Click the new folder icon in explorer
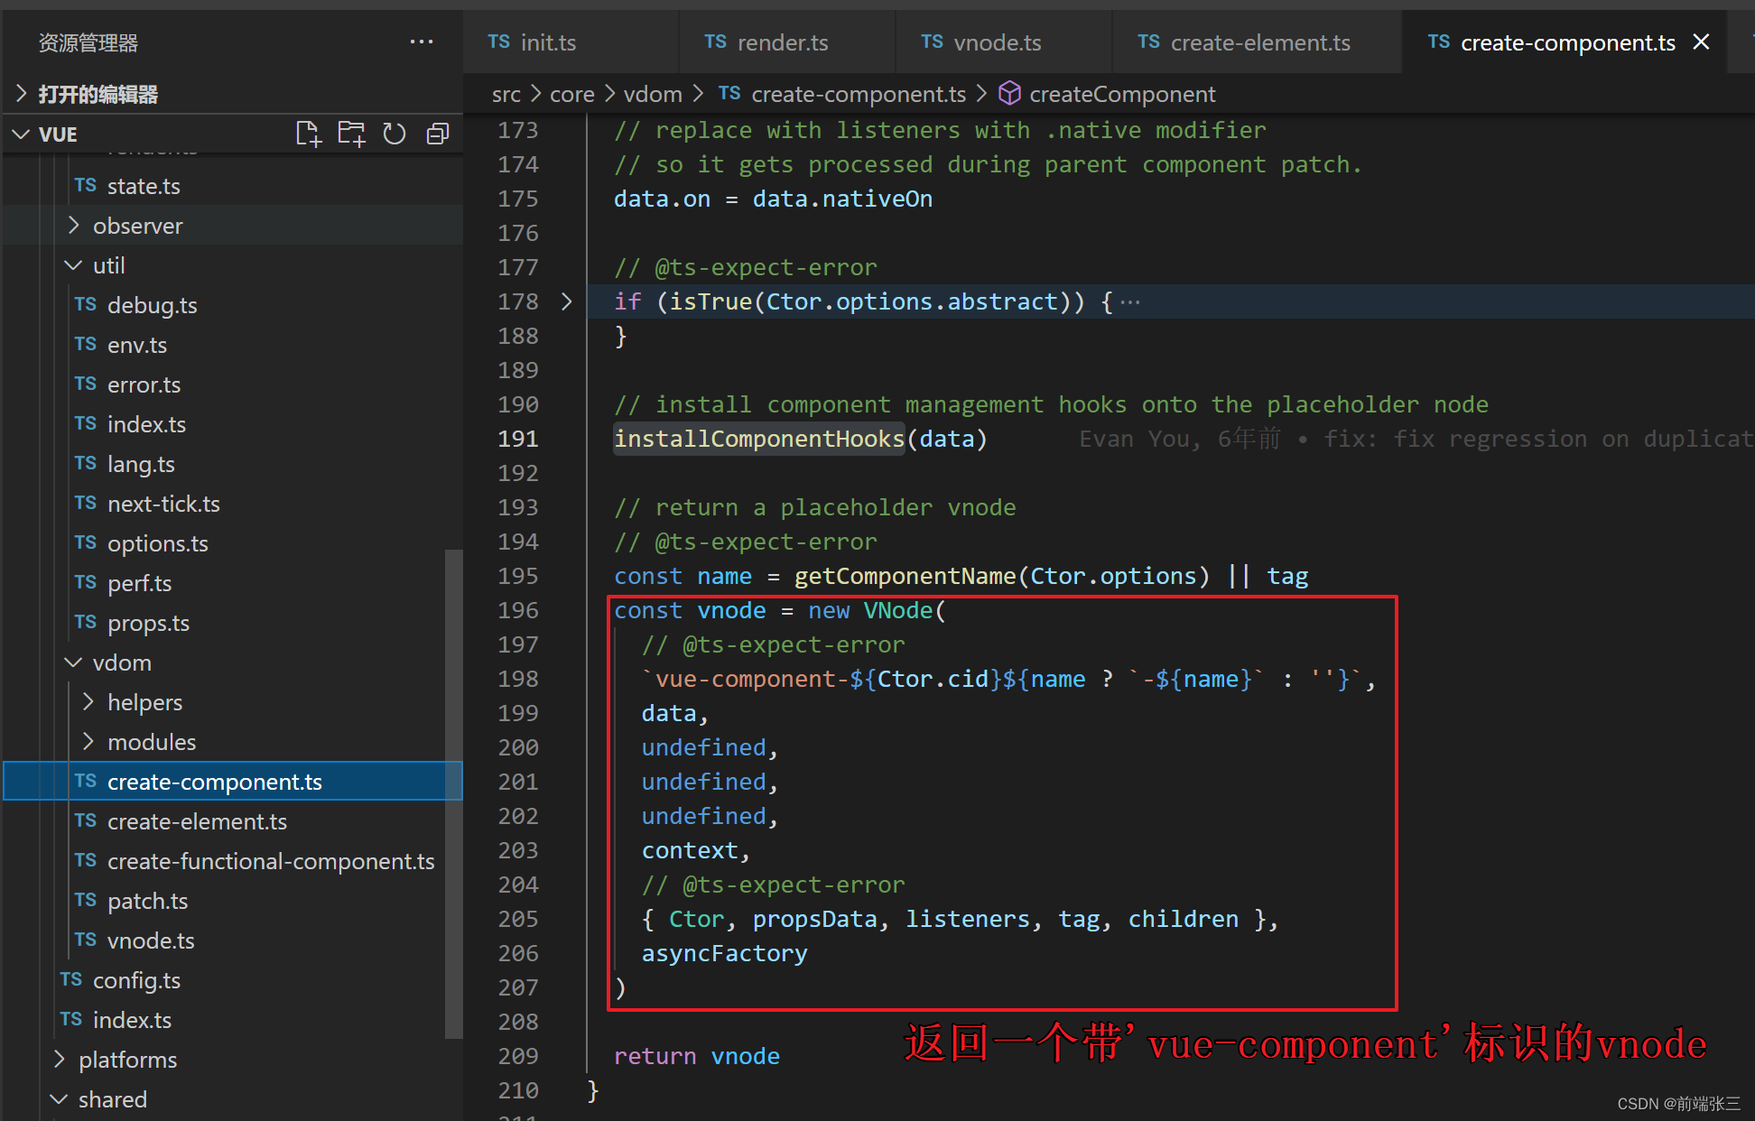Screen dimensions: 1755x1121 [x=354, y=133]
